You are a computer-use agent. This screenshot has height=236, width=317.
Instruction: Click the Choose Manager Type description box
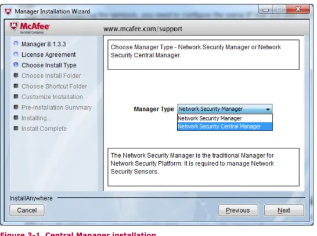click(203, 55)
